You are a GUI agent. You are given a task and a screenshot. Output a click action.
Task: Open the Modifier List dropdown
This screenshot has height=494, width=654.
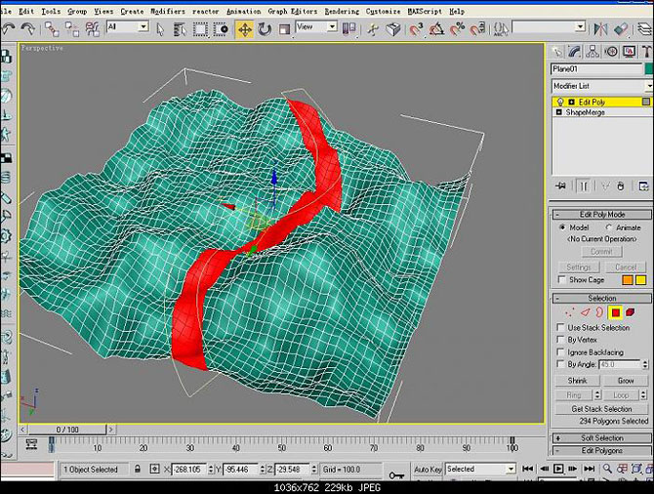(x=602, y=86)
